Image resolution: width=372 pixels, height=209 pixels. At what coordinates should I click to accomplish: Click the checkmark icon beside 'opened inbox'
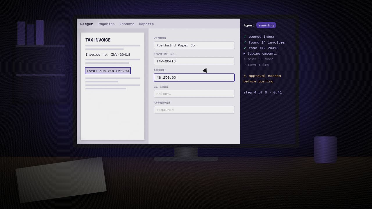coord(245,37)
